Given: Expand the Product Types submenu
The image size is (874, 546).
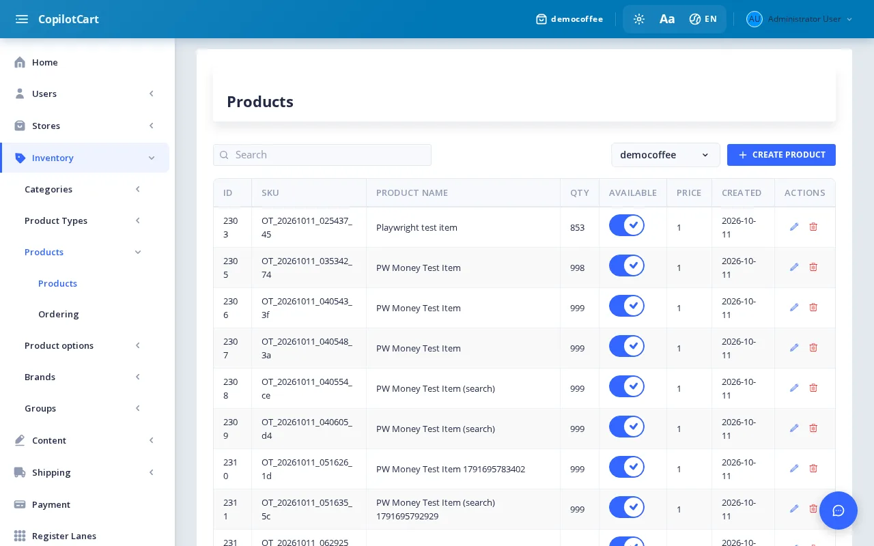Looking at the screenshot, I should 85,220.
